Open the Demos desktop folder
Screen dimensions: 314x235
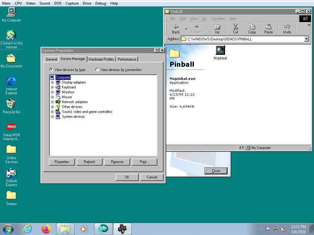[x=11, y=198]
